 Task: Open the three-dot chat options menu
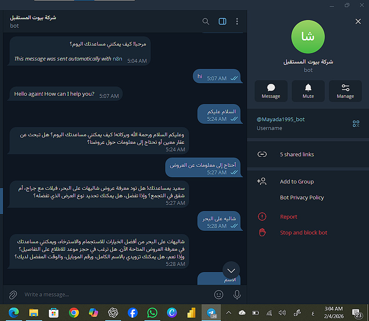(x=237, y=21)
